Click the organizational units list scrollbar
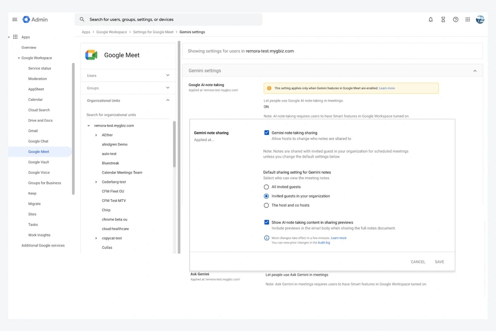Screen dimensions: 496x331 [174, 144]
